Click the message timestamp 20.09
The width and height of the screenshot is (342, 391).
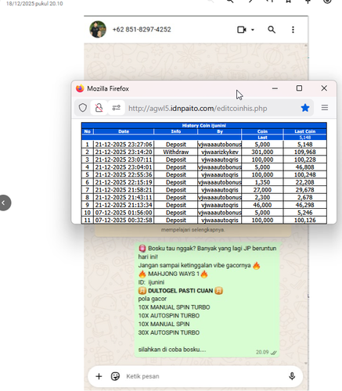262,352
